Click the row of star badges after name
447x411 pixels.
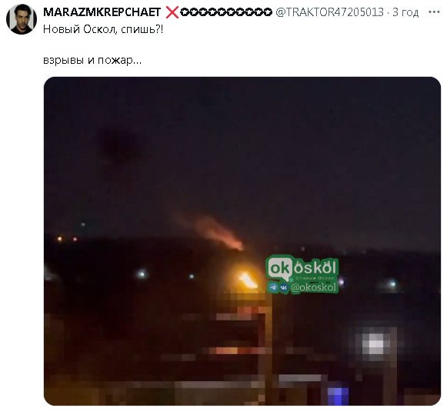coord(225,12)
